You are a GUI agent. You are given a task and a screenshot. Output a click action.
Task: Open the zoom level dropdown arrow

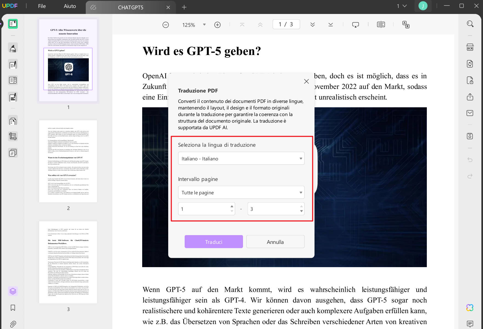point(204,25)
